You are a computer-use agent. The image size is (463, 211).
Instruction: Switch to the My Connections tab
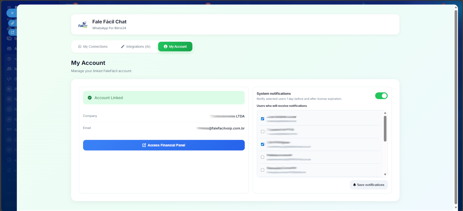[93, 47]
